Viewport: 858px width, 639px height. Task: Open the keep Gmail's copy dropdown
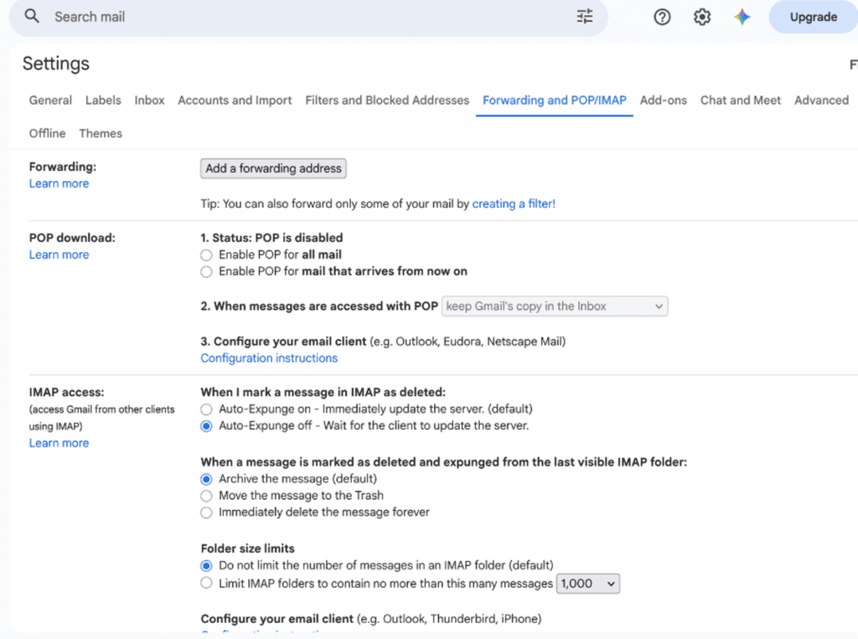click(x=555, y=307)
